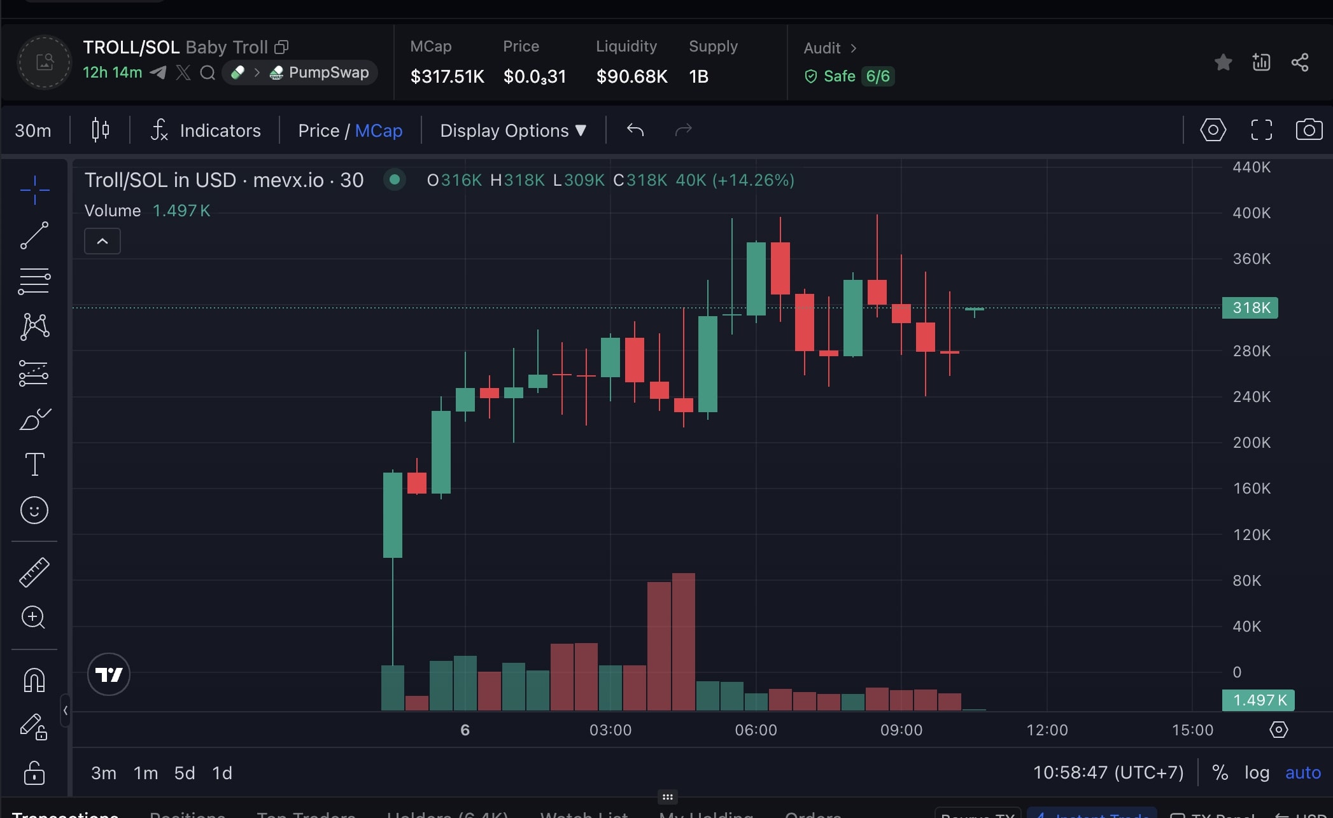Image resolution: width=1333 pixels, height=818 pixels.
Task: Select the crosshair cursor tool
Action: (34, 190)
